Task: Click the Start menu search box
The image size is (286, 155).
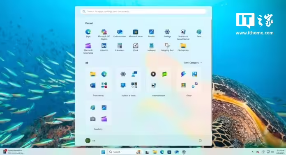Action: point(143,11)
